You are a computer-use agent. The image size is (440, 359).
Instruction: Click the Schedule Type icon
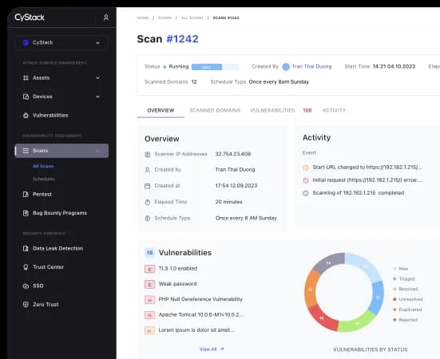coord(147,219)
